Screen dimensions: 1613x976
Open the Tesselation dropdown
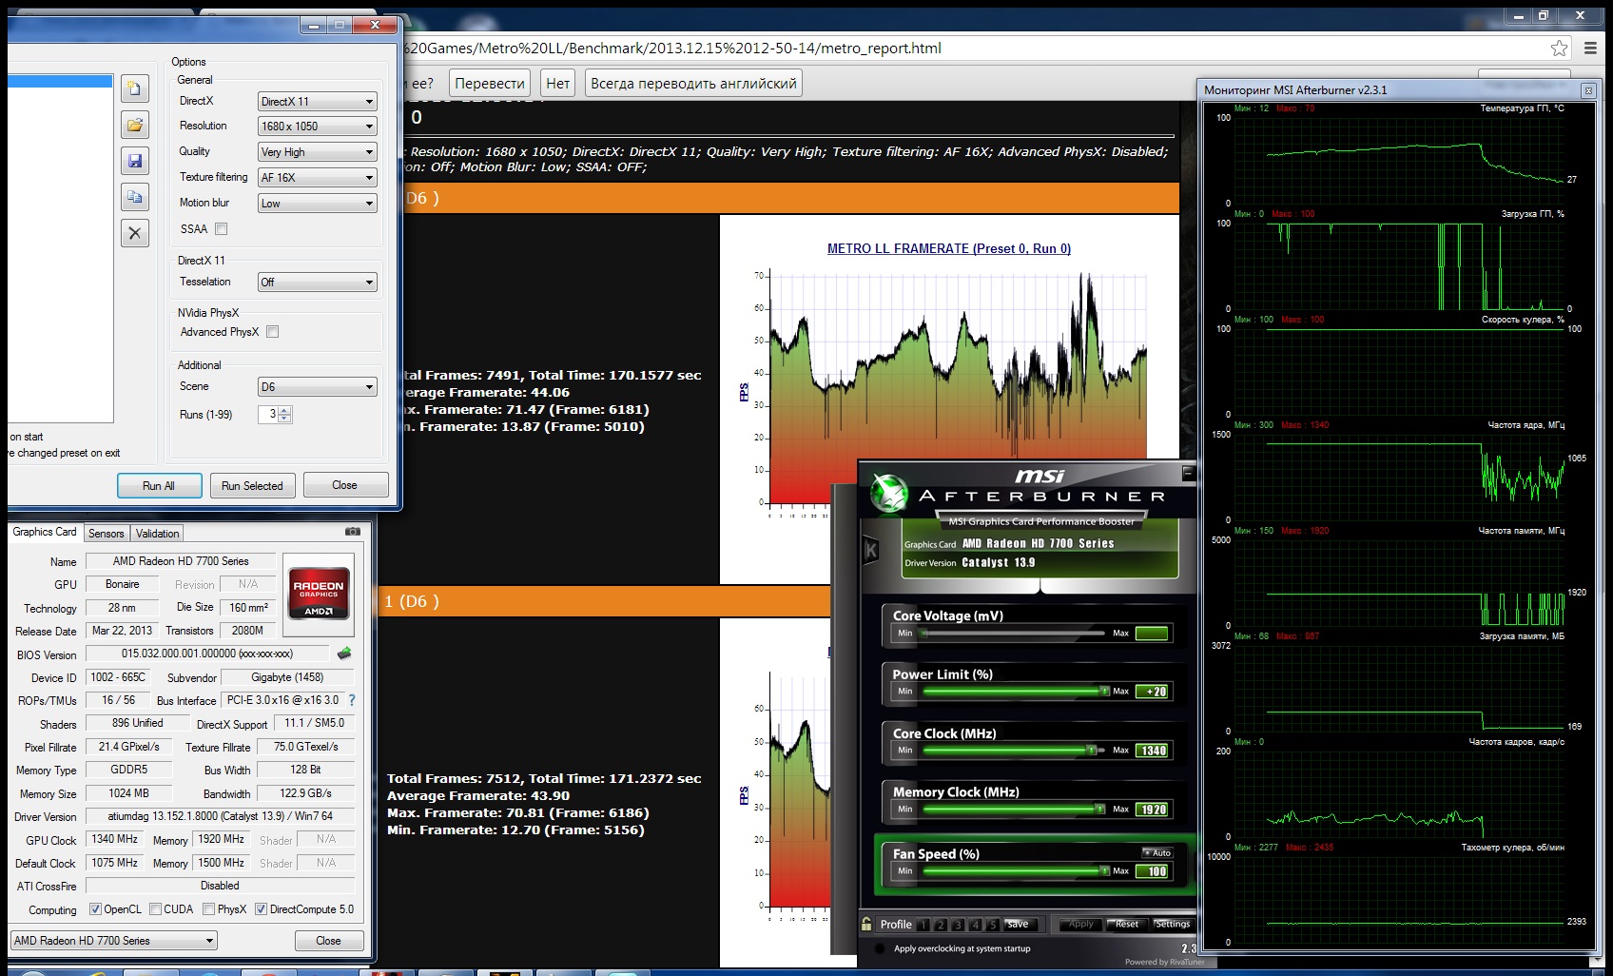[x=318, y=283]
